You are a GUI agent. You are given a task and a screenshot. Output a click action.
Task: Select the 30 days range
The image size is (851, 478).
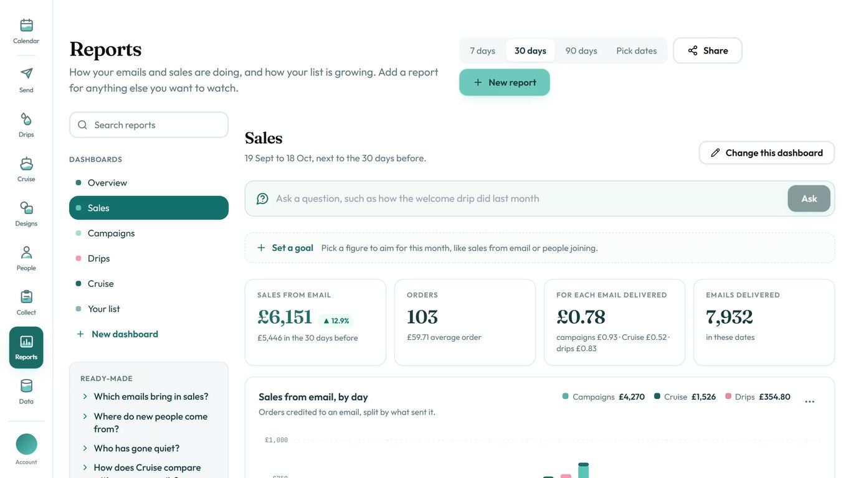pyautogui.click(x=530, y=50)
